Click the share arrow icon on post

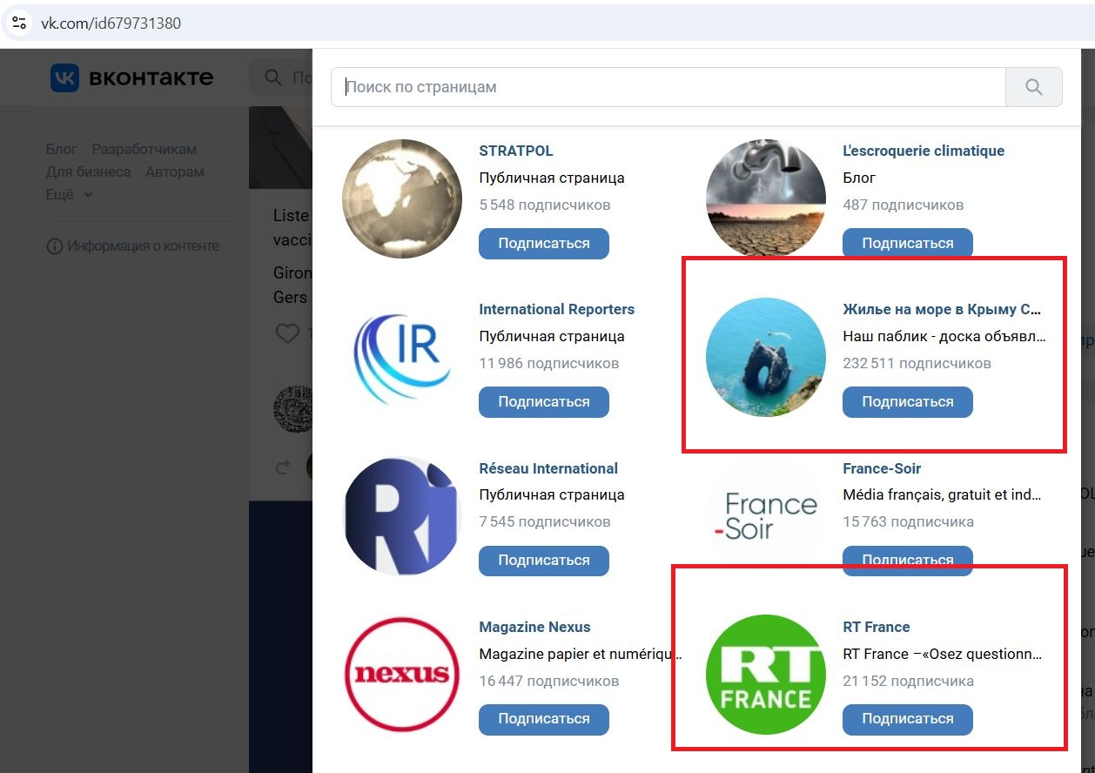click(282, 467)
